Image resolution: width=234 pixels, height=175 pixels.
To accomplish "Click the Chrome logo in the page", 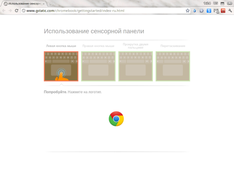I will [x=116, y=119].
